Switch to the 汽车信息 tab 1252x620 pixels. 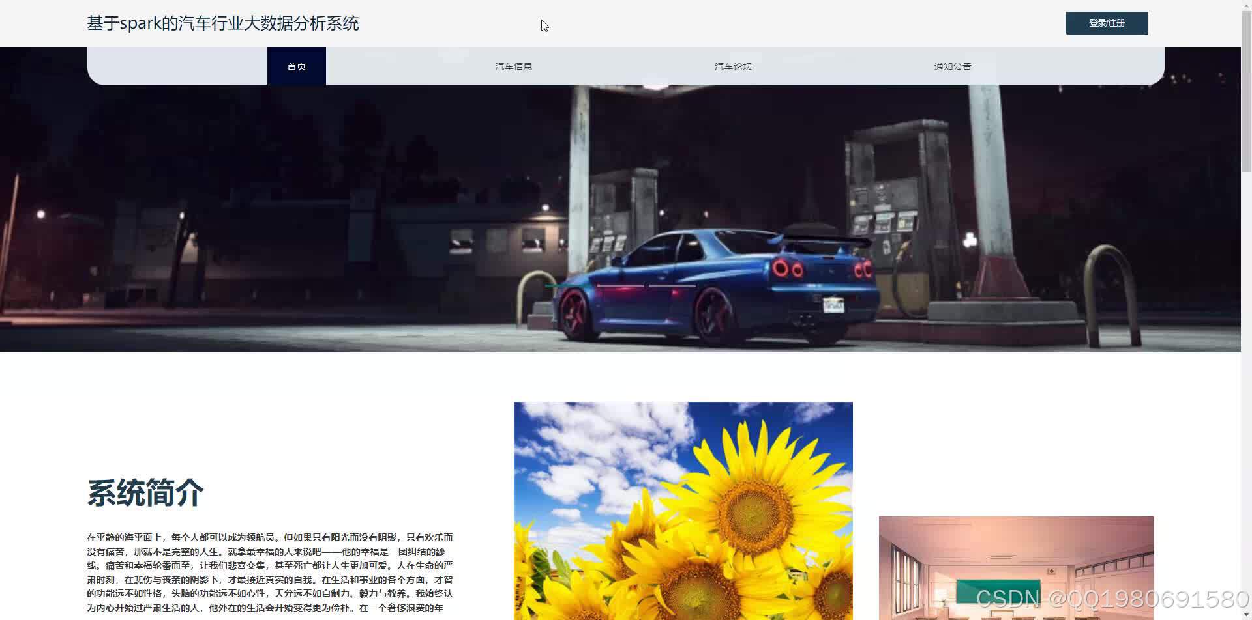point(513,66)
